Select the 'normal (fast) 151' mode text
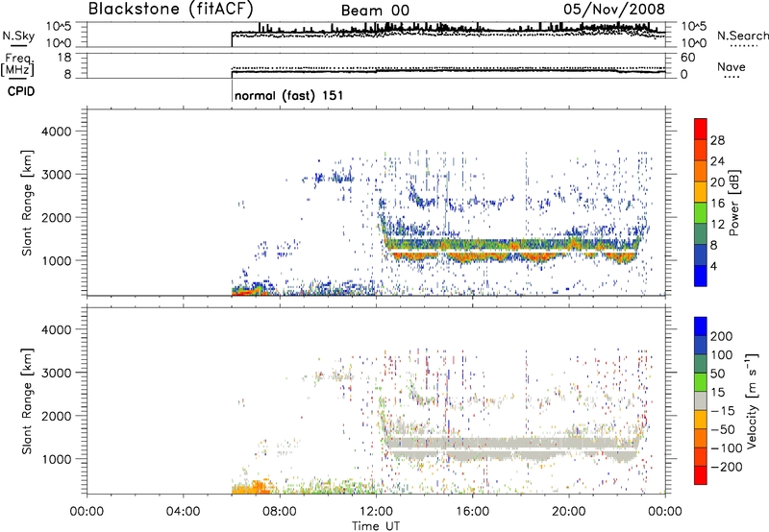Screen dimensions: 769x532 (289, 95)
